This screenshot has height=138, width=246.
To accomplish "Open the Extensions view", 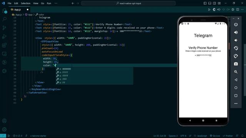I will pyautogui.click(x=4, y=45).
